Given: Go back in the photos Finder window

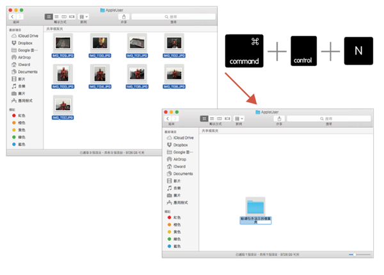Looking at the screenshot, I should click(x=12, y=17).
